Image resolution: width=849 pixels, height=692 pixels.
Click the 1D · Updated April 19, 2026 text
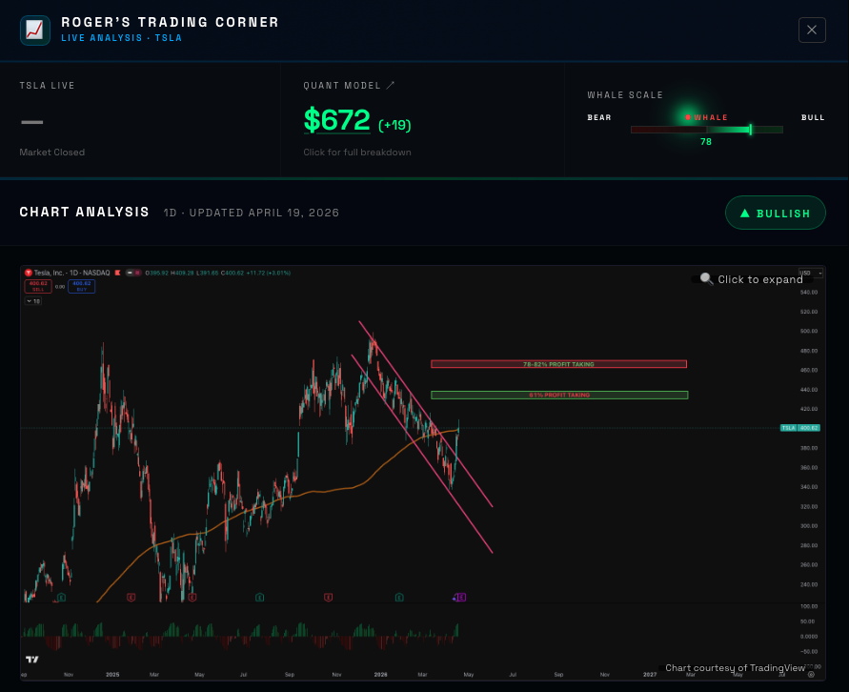252,213
